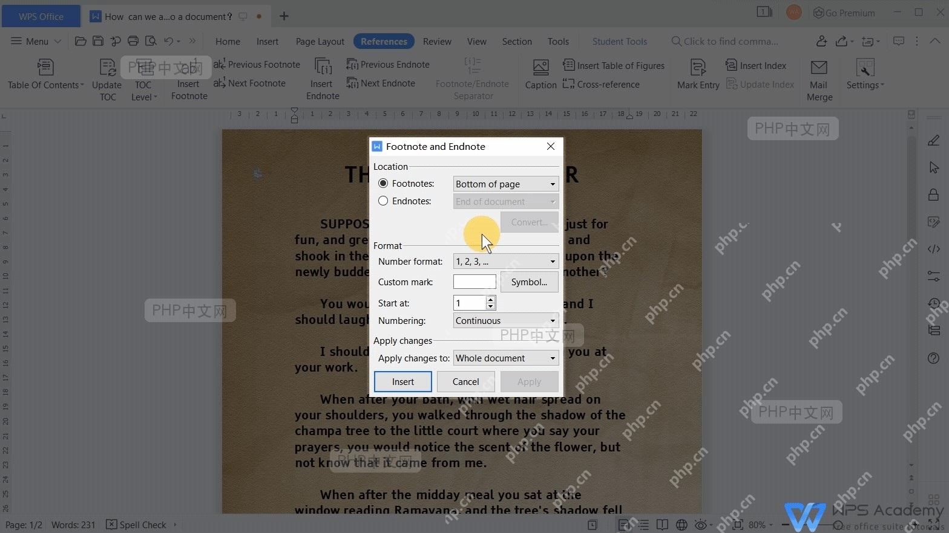Go to Previous Footnote
949x533 pixels.
(257, 65)
